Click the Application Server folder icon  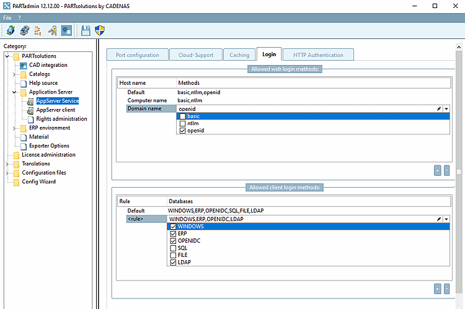(24, 92)
